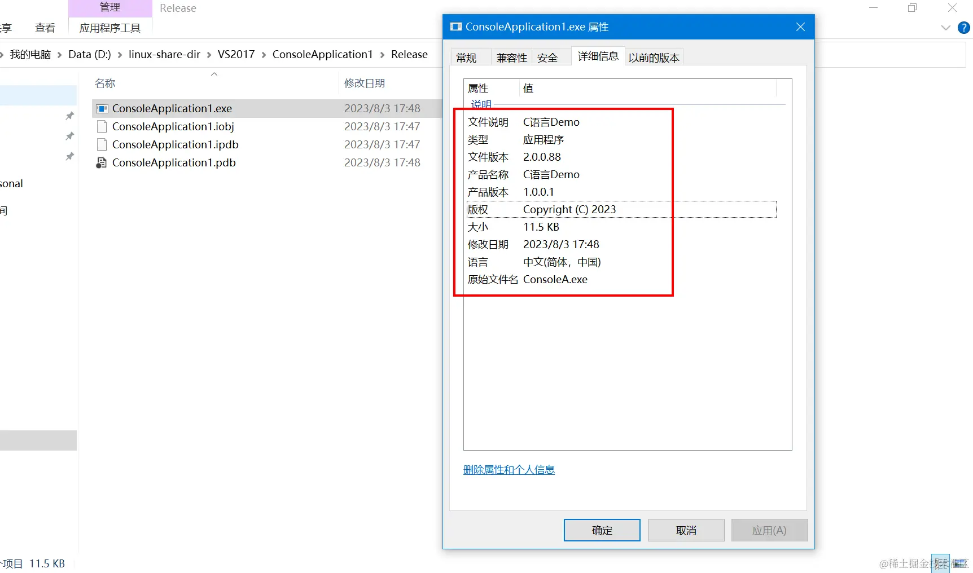Image resolution: width=973 pixels, height=573 pixels.
Task: Navigate to ConsoleApplication1 breadcrumb
Action: click(323, 55)
